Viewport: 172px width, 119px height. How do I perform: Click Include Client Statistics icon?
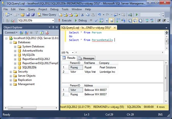tap(123, 20)
